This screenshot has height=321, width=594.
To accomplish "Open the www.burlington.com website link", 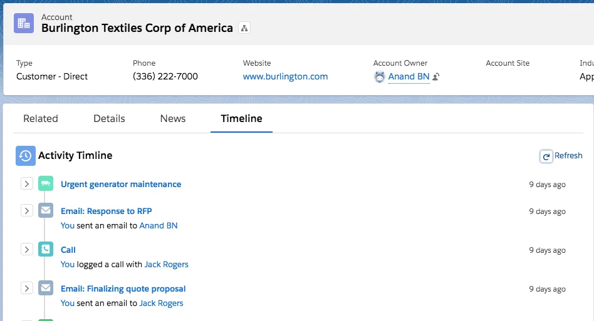I will pyautogui.click(x=285, y=76).
